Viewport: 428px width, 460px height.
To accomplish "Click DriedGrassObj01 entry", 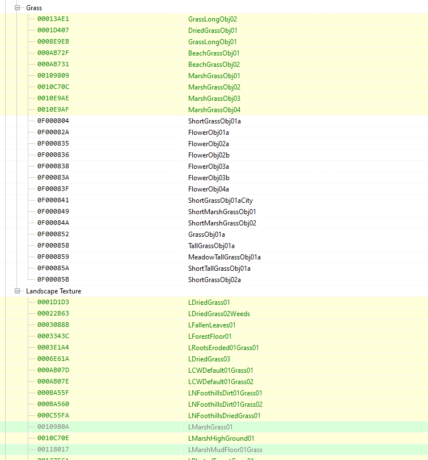I will [x=213, y=31].
